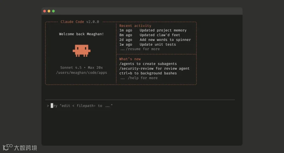
Task: Click the "What's new" heading
Action: (130, 59)
